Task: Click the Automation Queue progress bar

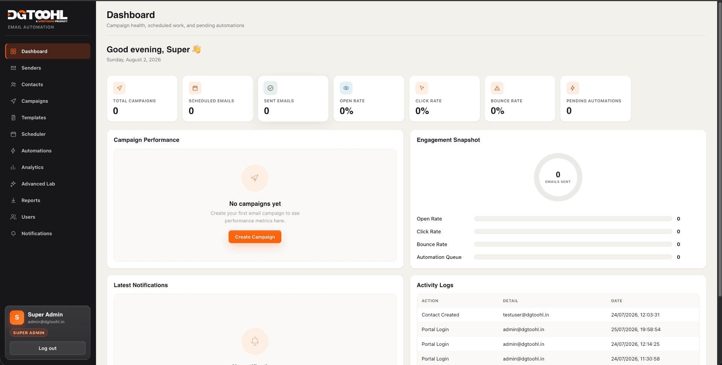Action: pos(573,257)
